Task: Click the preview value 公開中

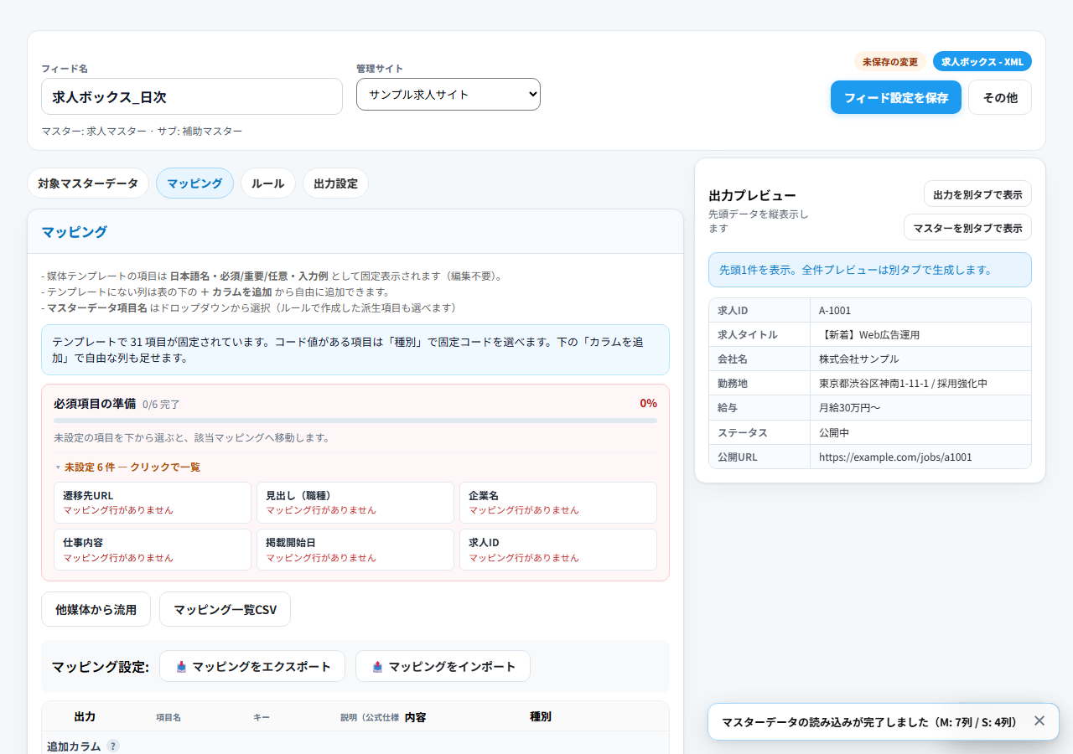Action: pyautogui.click(x=834, y=432)
